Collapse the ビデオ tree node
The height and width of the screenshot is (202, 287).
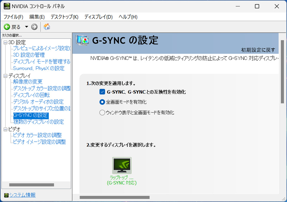point(5,129)
